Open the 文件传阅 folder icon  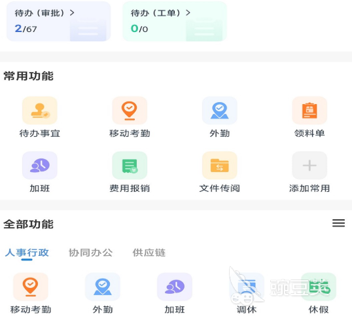pyautogui.click(x=220, y=166)
